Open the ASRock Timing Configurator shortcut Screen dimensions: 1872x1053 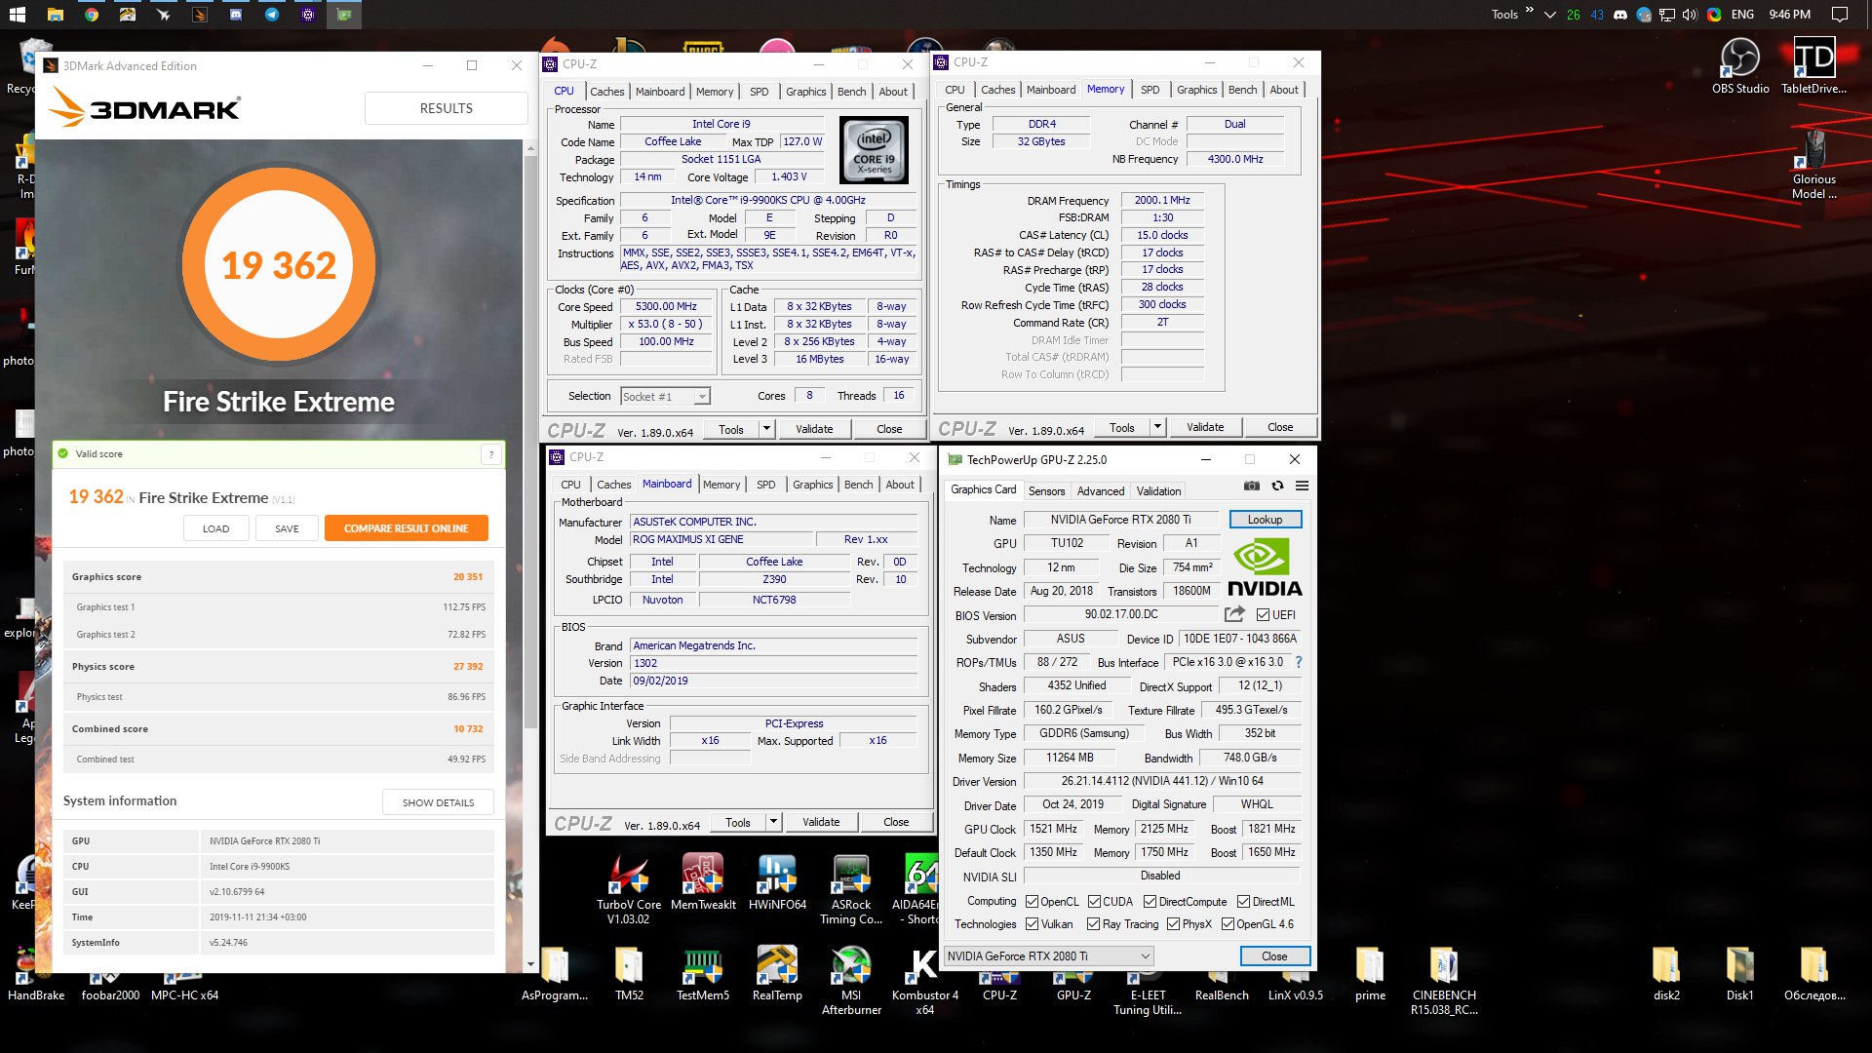tap(851, 889)
